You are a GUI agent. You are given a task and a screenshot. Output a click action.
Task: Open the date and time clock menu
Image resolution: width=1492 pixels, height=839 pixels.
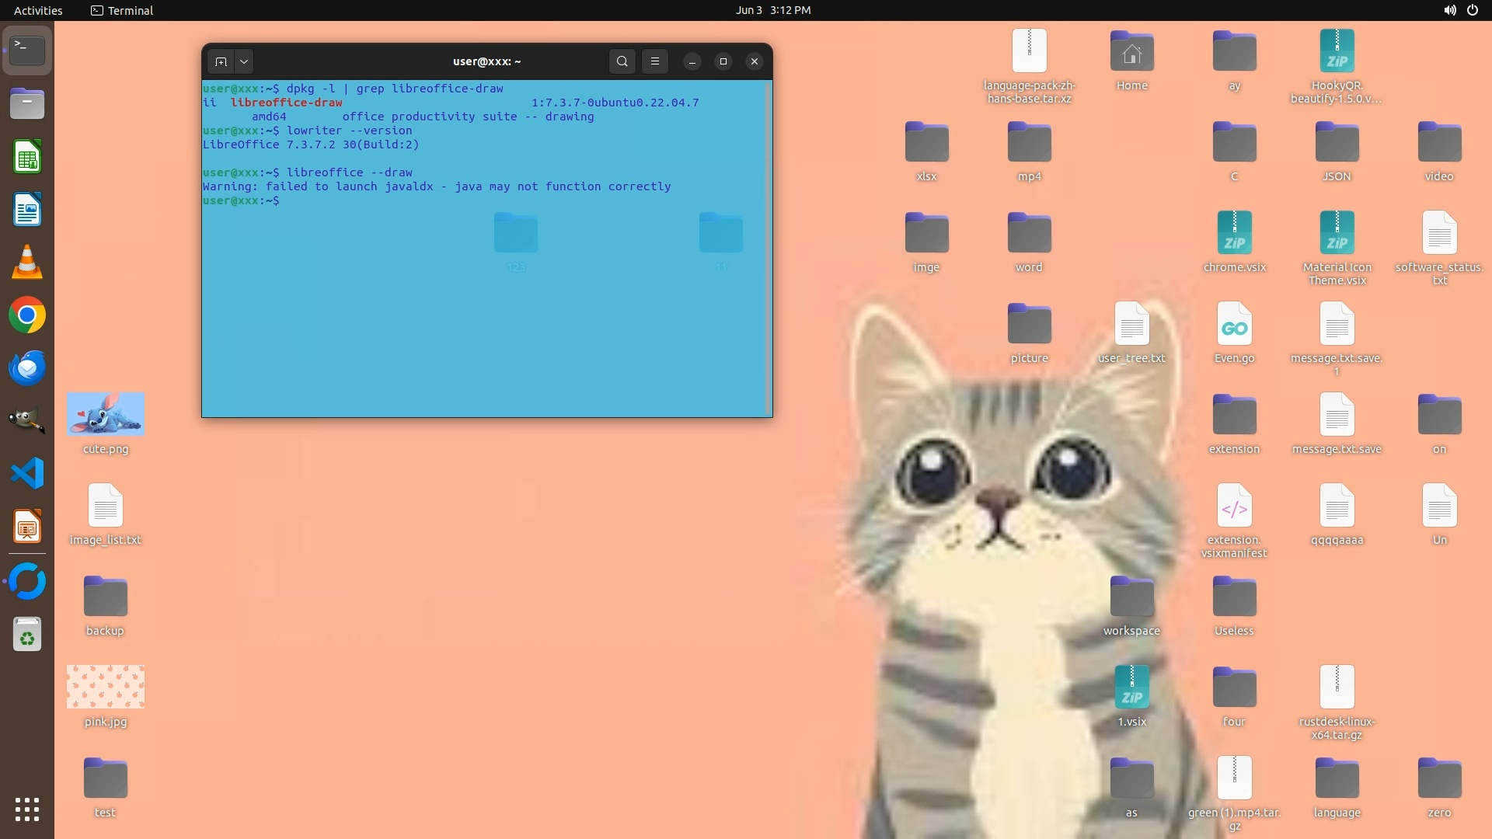(772, 10)
